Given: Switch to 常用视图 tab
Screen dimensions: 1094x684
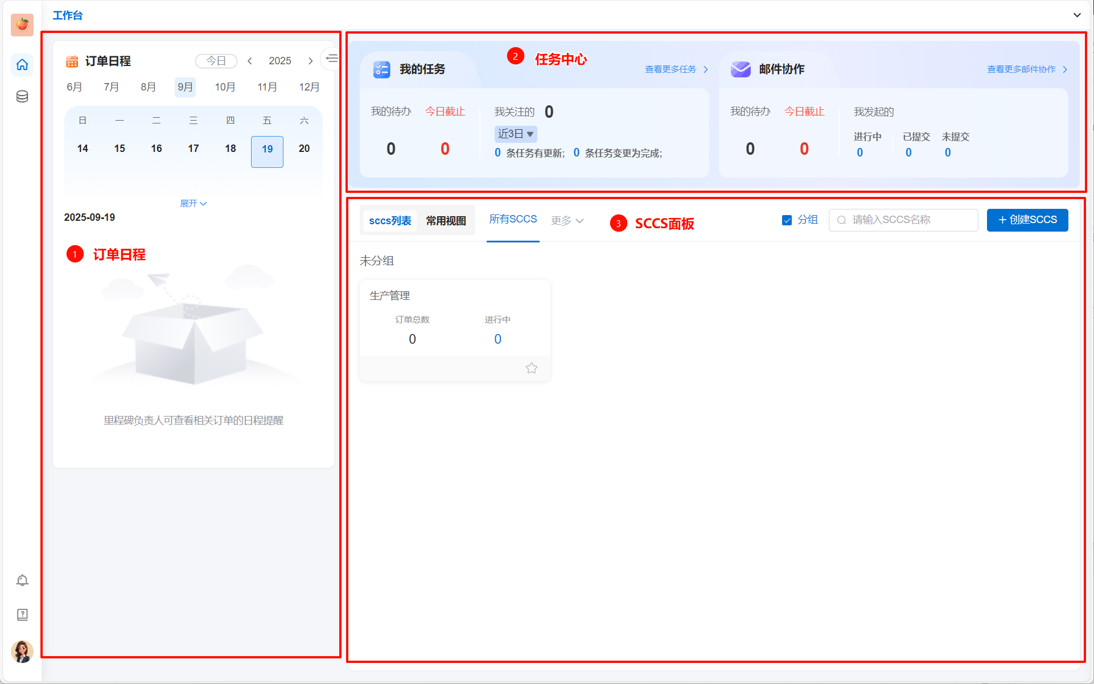Looking at the screenshot, I should pos(446,221).
